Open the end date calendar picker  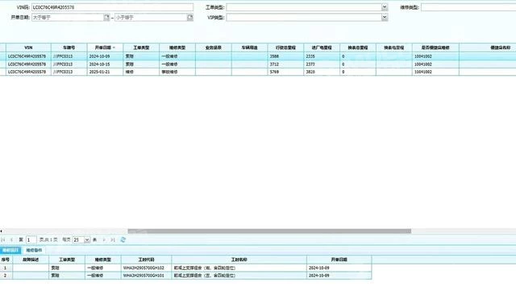(x=190, y=18)
